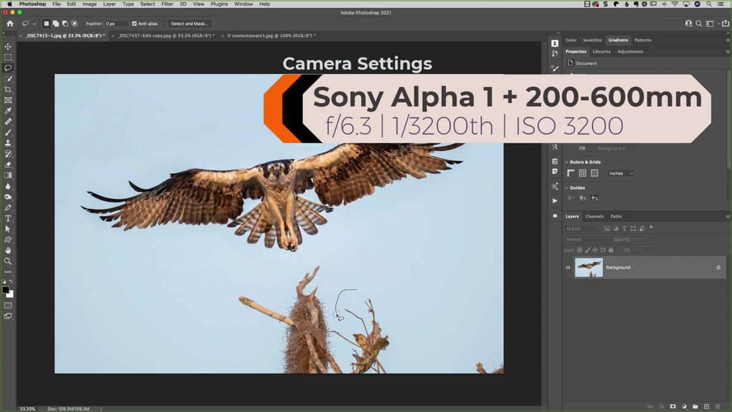Image resolution: width=732 pixels, height=412 pixels.
Task: Select the Move tool
Action: [x=8, y=46]
